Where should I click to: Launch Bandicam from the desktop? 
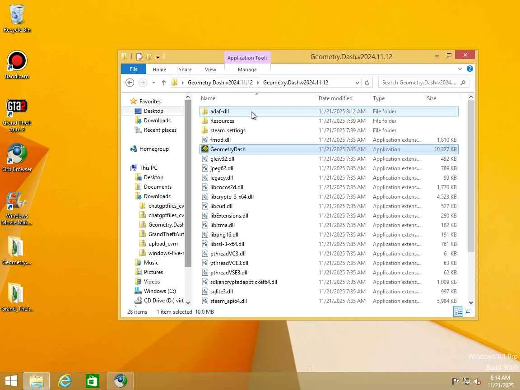(x=17, y=65)
